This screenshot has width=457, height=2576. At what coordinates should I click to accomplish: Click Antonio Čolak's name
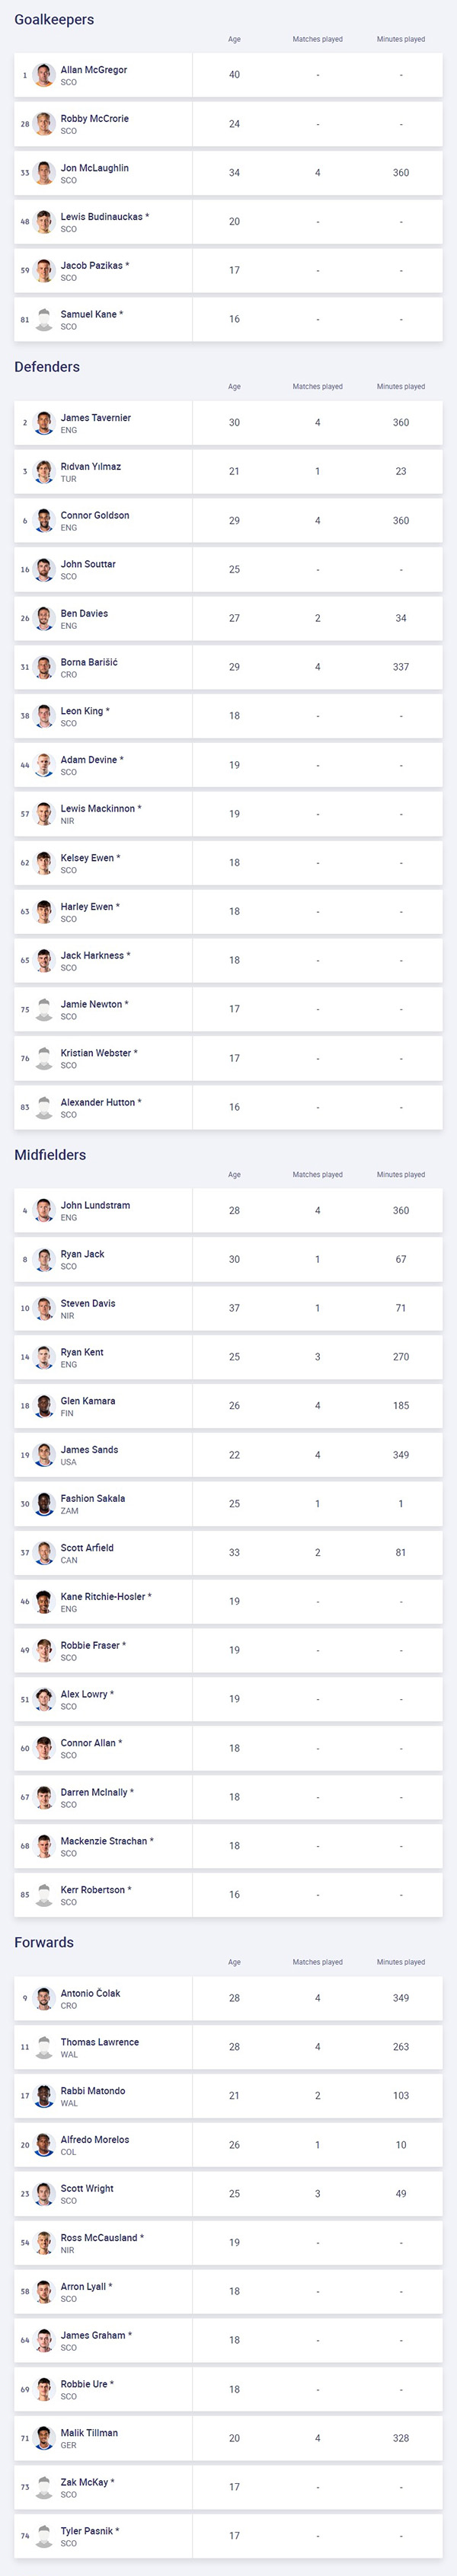pyautogui.click(x=90, y=1993)
